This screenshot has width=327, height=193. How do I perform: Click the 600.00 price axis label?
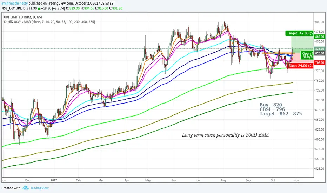pos(320,139)
